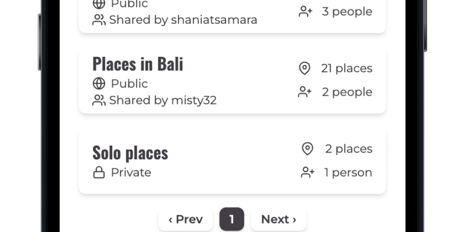Image resolution: width=465 pixels, height=232 pixels.
Task: Go to the next page with Next
Action: [278, 219]
